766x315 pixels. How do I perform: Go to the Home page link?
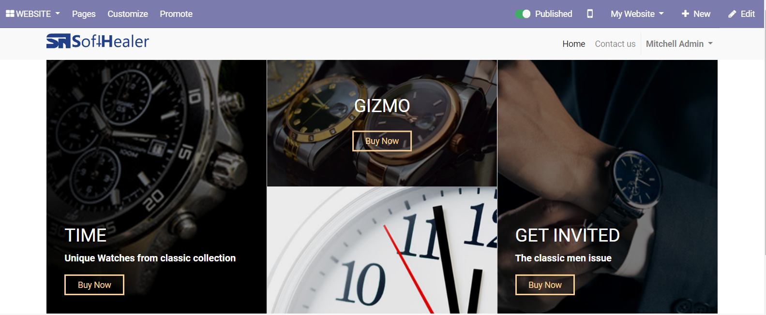point(574,44)
